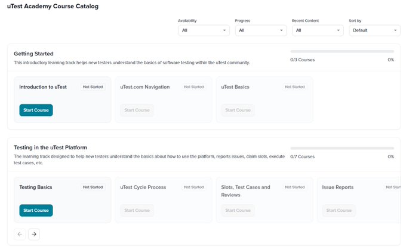Start the Introduction to uTest course

click(x=36, y=110)
